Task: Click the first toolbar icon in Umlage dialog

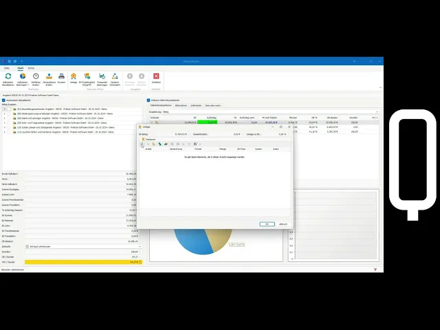Action: coord(142,144)
